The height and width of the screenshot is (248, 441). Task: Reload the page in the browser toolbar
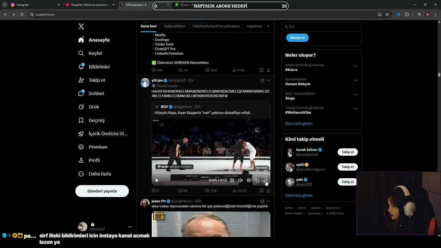coord(22,14)
